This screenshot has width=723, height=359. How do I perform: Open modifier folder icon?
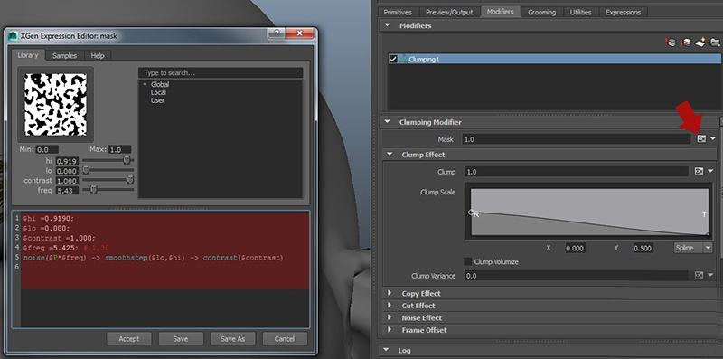715,43
